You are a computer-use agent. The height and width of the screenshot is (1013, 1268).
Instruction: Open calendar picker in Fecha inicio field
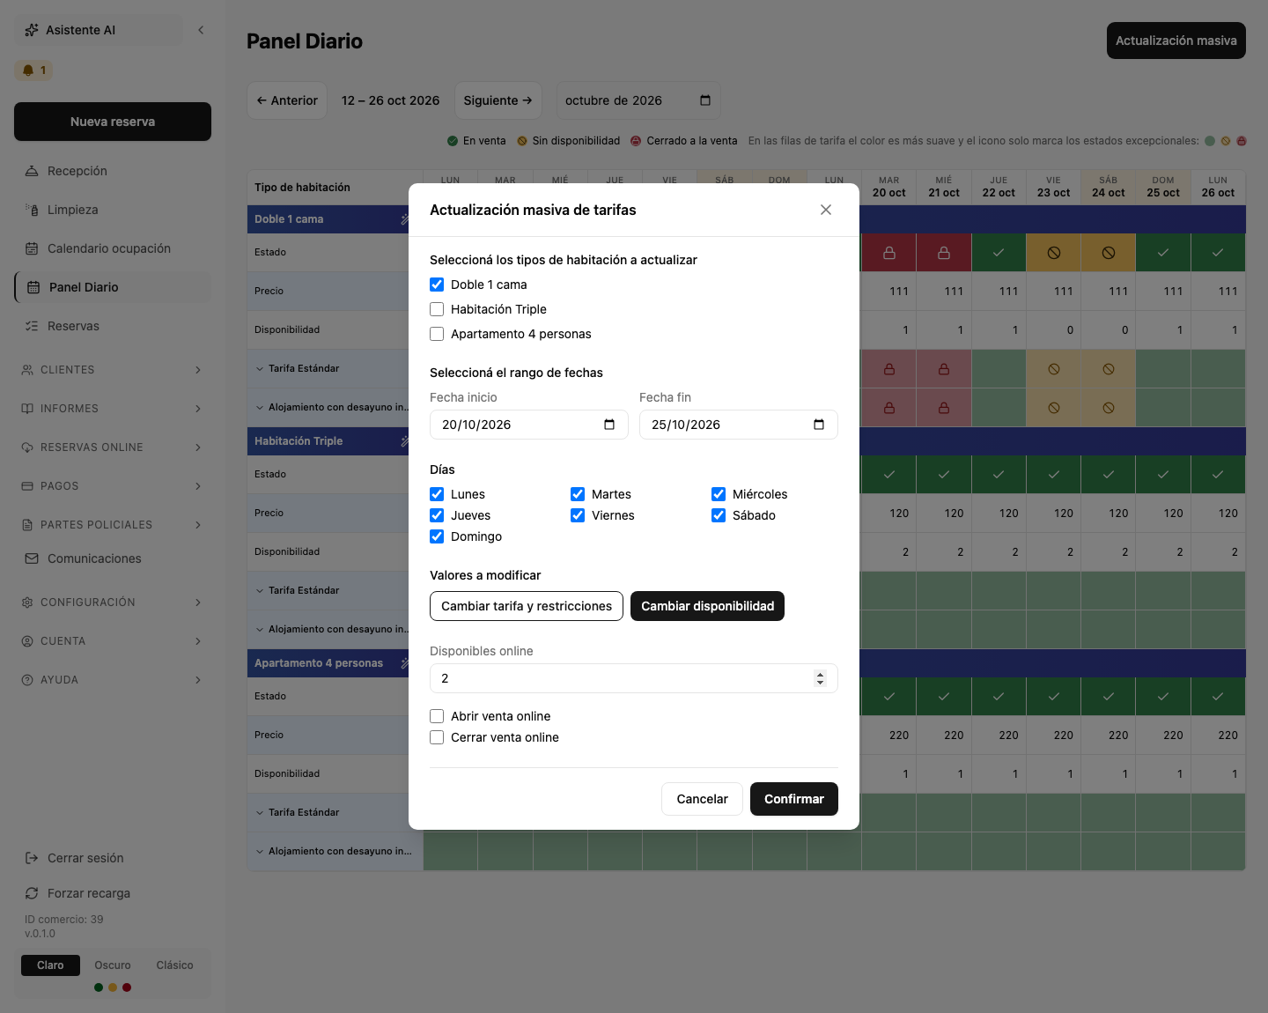pyautogui.click(x=609, y=425)
